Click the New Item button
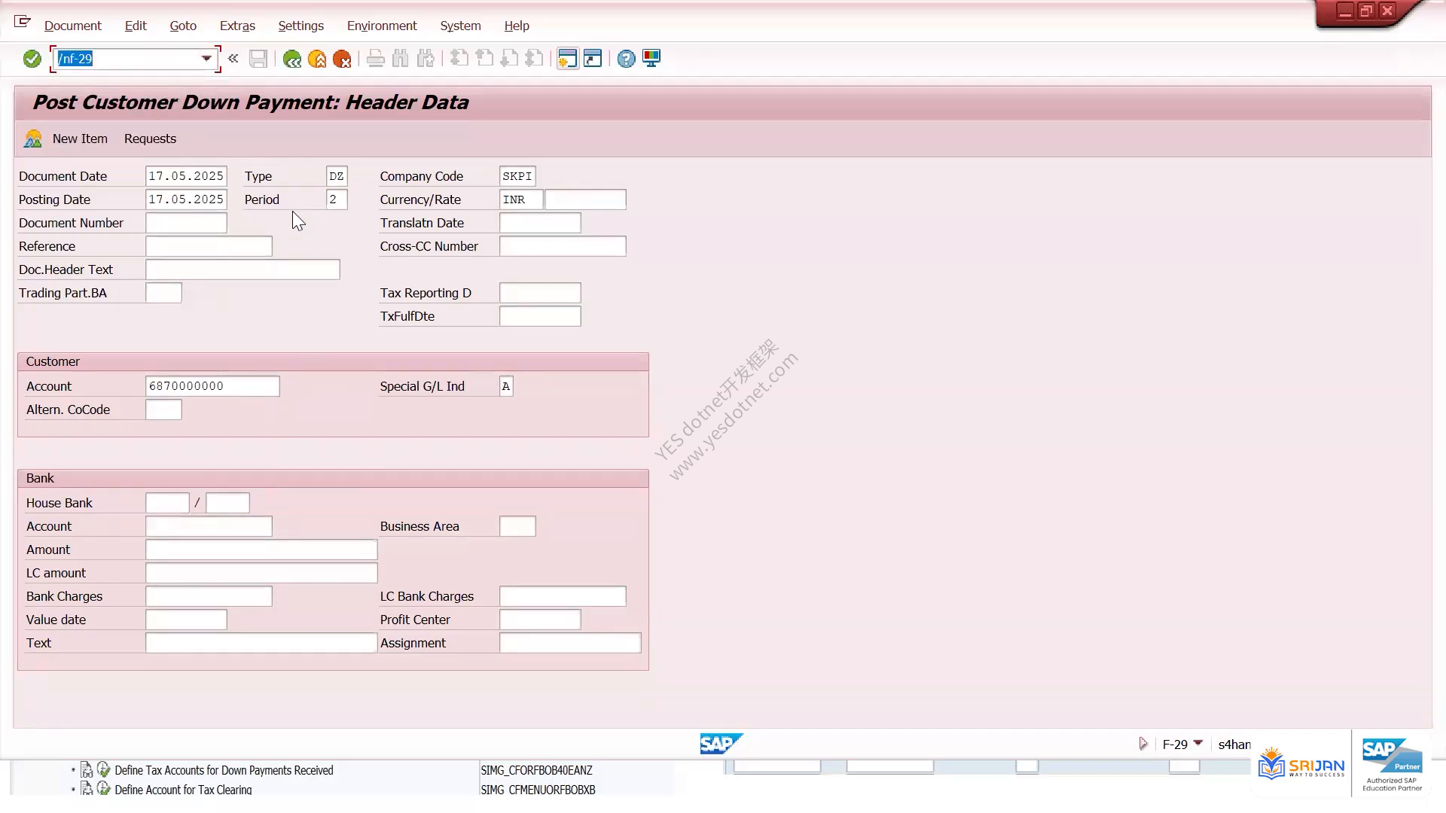This screenshot has height=813, width=1446. click(80, 139)
